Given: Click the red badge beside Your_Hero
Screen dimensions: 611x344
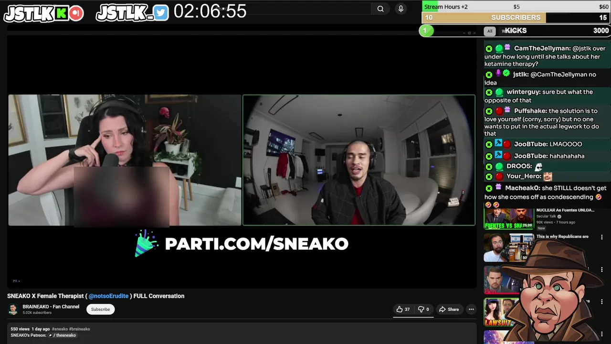Looking at the screenshot, I should point(499,177).
